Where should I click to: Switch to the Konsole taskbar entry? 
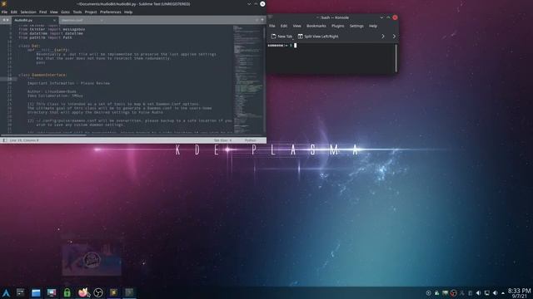(129, 292)
